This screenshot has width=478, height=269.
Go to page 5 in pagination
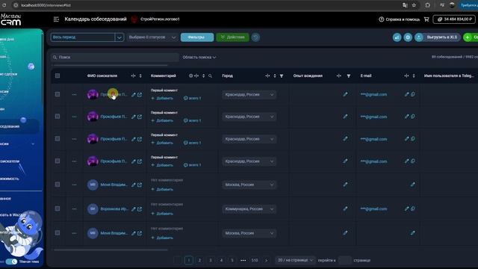[x=232, y=260]
